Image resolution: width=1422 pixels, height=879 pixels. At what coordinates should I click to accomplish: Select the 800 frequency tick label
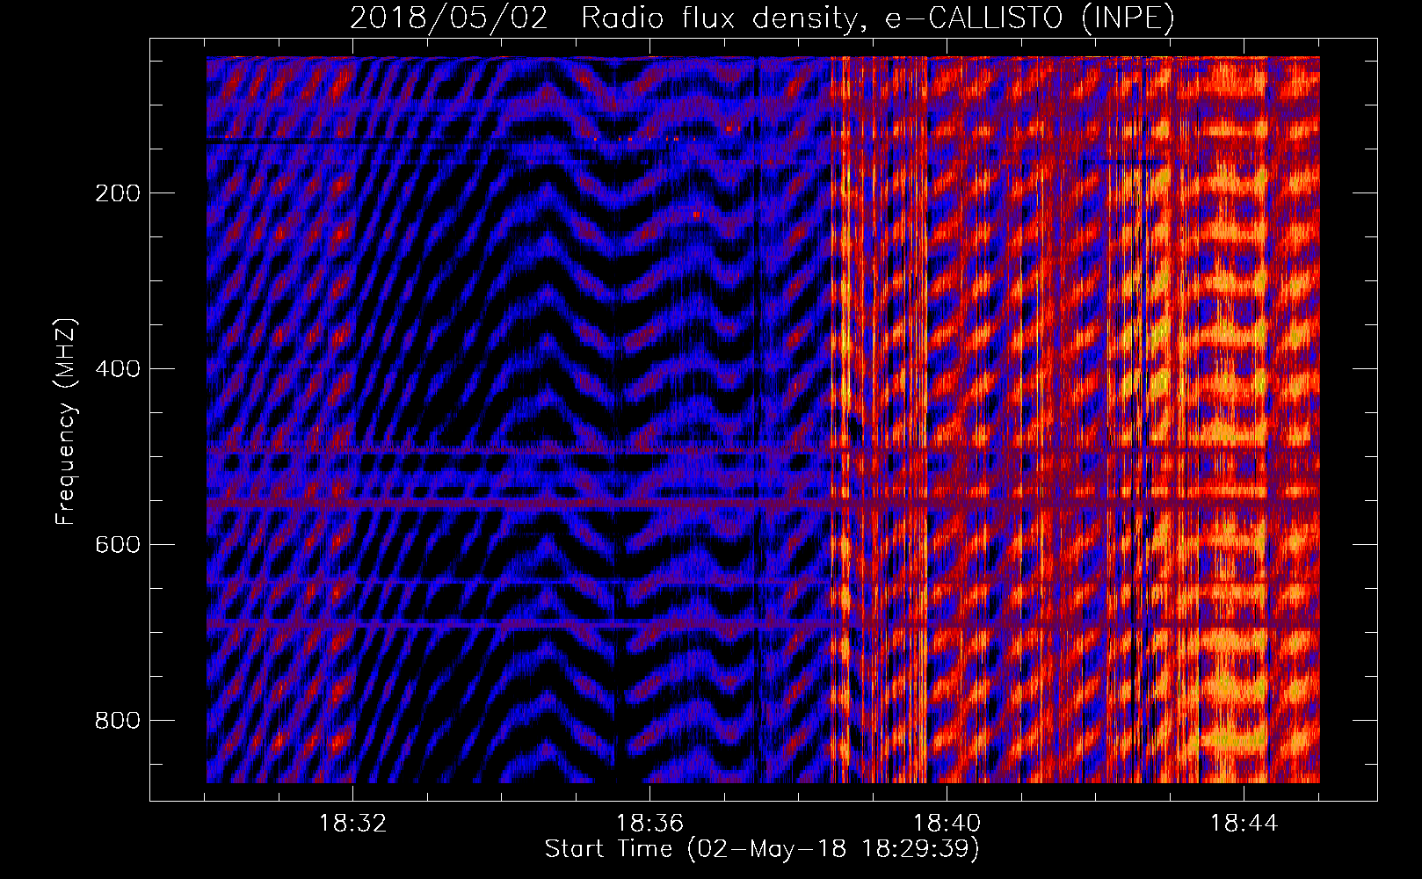(x=118, y=721)
